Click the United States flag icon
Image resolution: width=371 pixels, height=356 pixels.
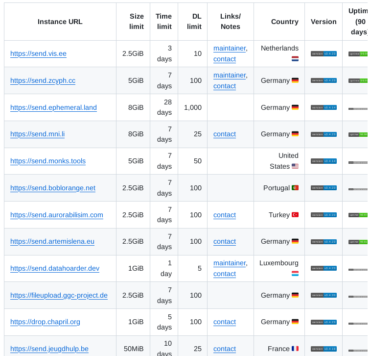pyautogui.click(x=295, y=166)
